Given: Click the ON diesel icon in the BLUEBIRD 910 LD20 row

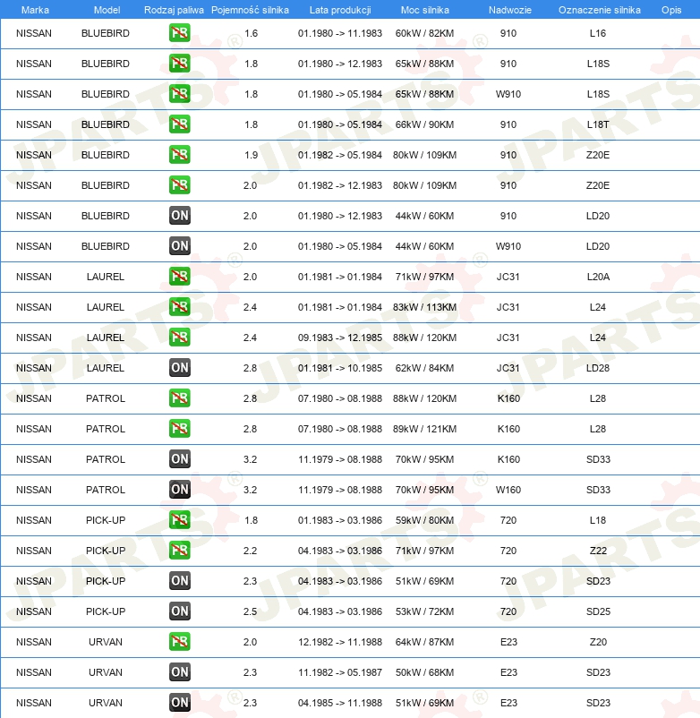Looking at the screenshot, I should coord(179,216).
